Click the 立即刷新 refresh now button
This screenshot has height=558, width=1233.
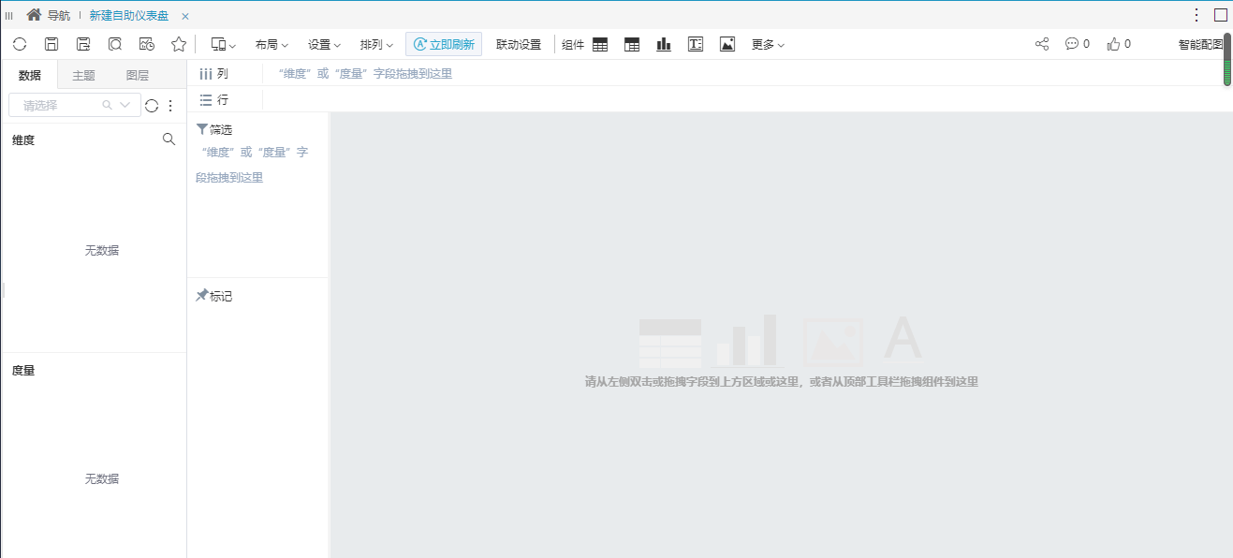tap(443, 43)
